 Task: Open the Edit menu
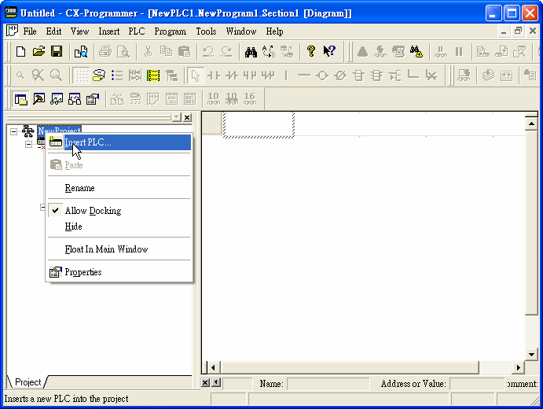coord(53,31)
